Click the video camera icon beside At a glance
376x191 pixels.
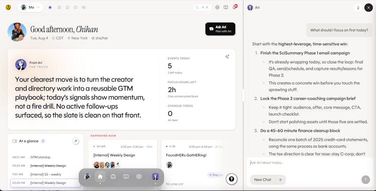(15, 141)
